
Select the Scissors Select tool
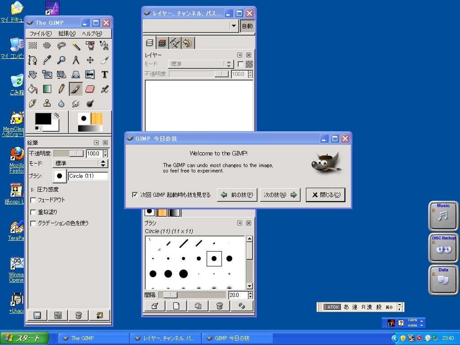click(x=104, y=45)
